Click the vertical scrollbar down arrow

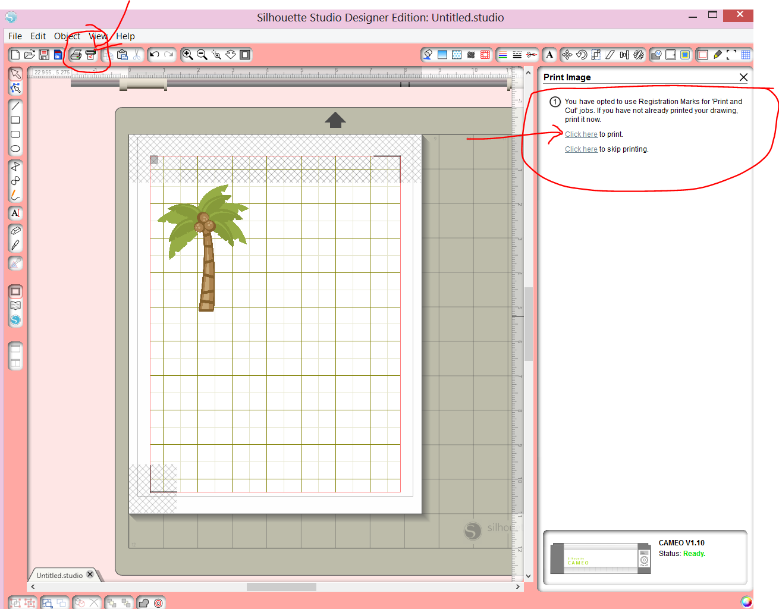528,576
